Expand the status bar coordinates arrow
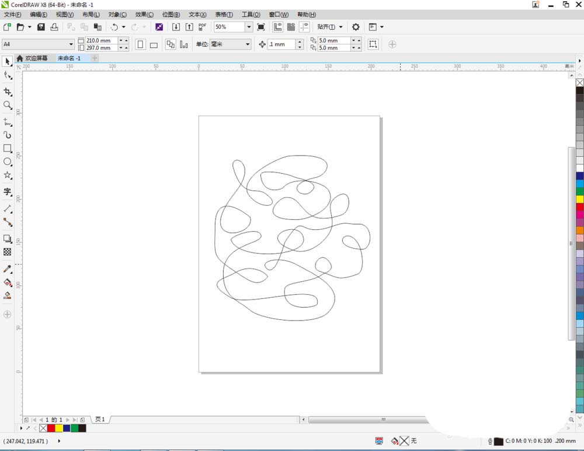Viewport: 584px width, 451px height. click(x=59, y=441)
